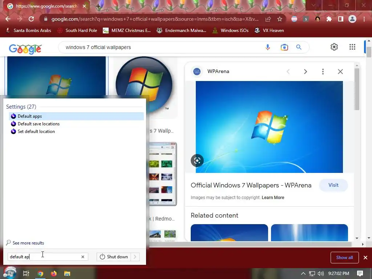Expand hidden system tray icons
372x279 pixels.
tap(303, 274)
